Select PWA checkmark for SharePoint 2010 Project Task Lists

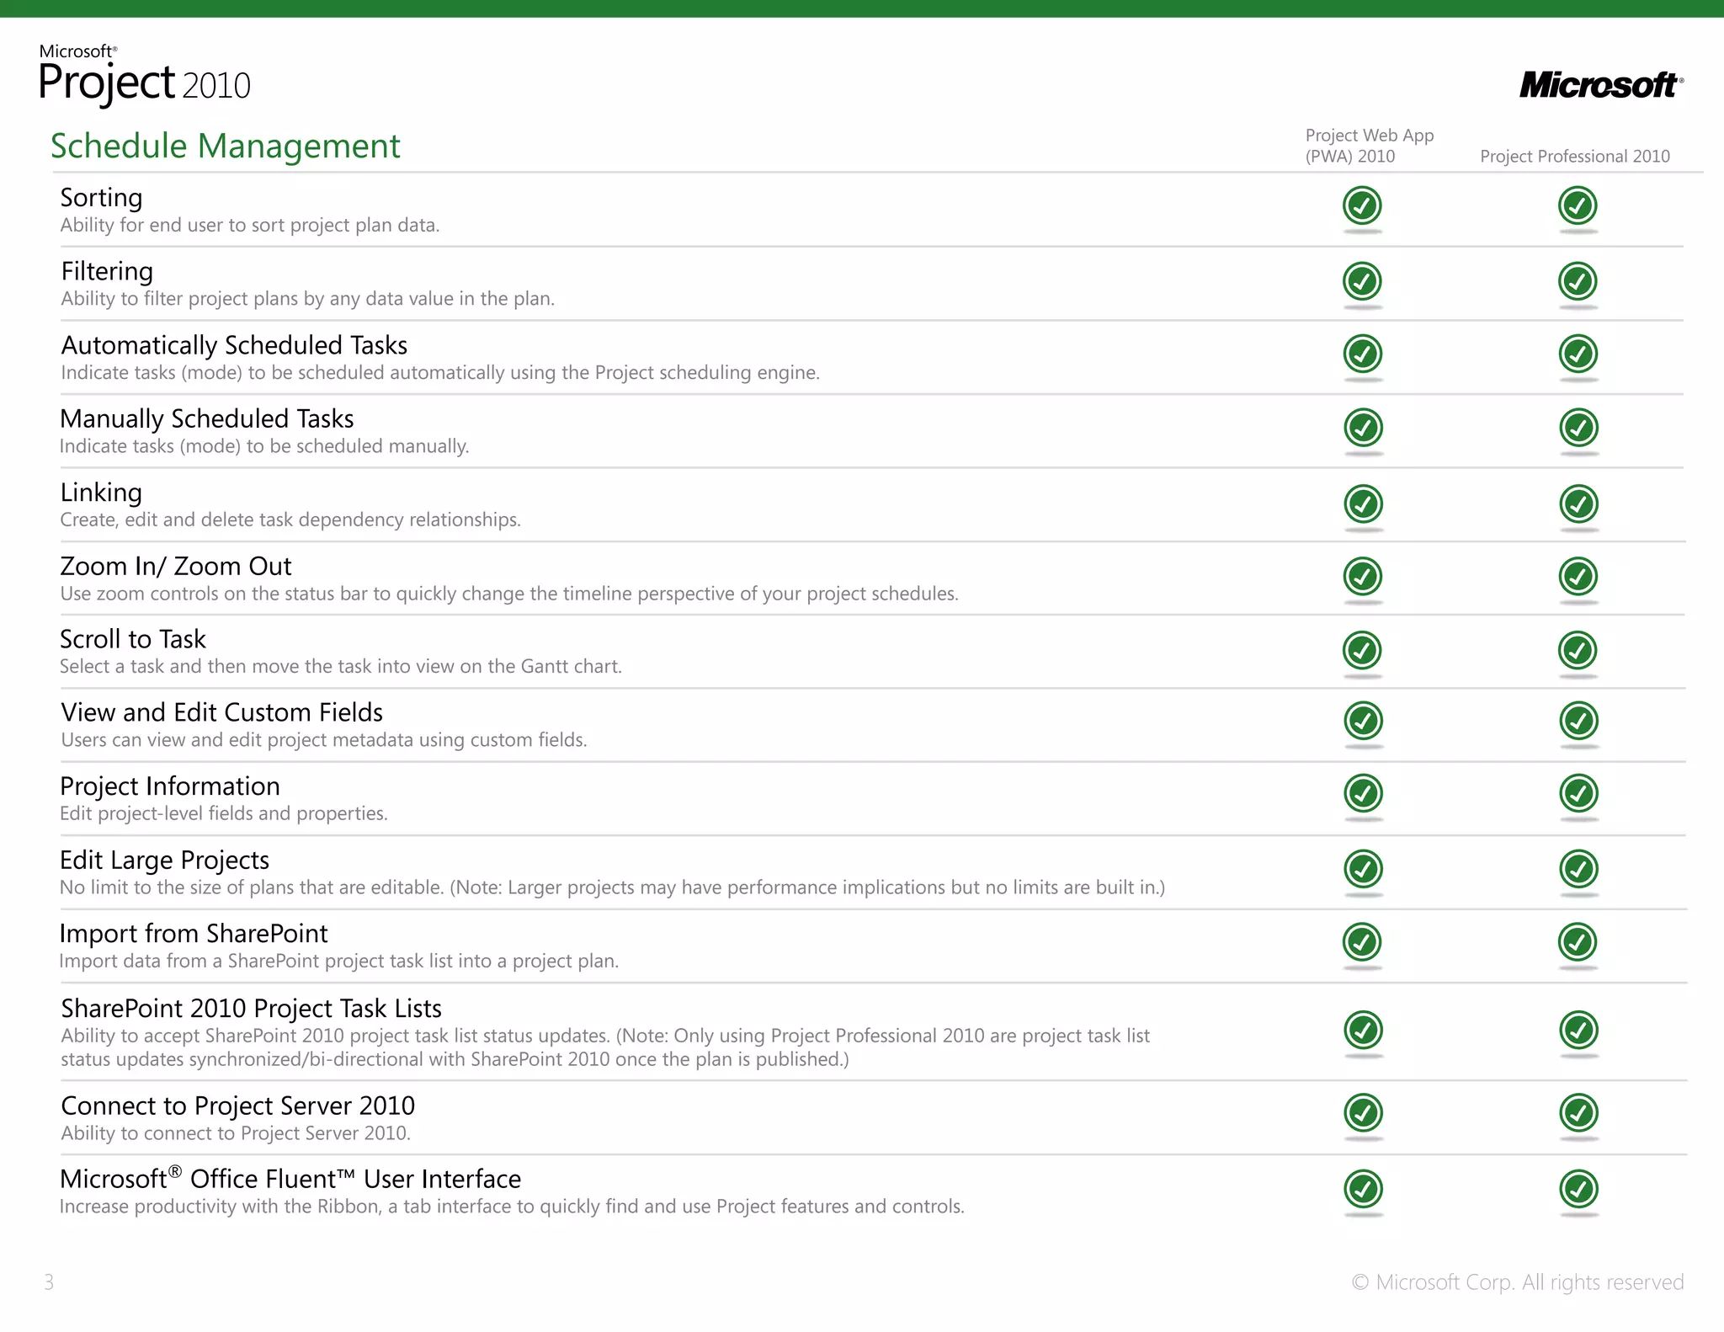coord(1364,1030)
